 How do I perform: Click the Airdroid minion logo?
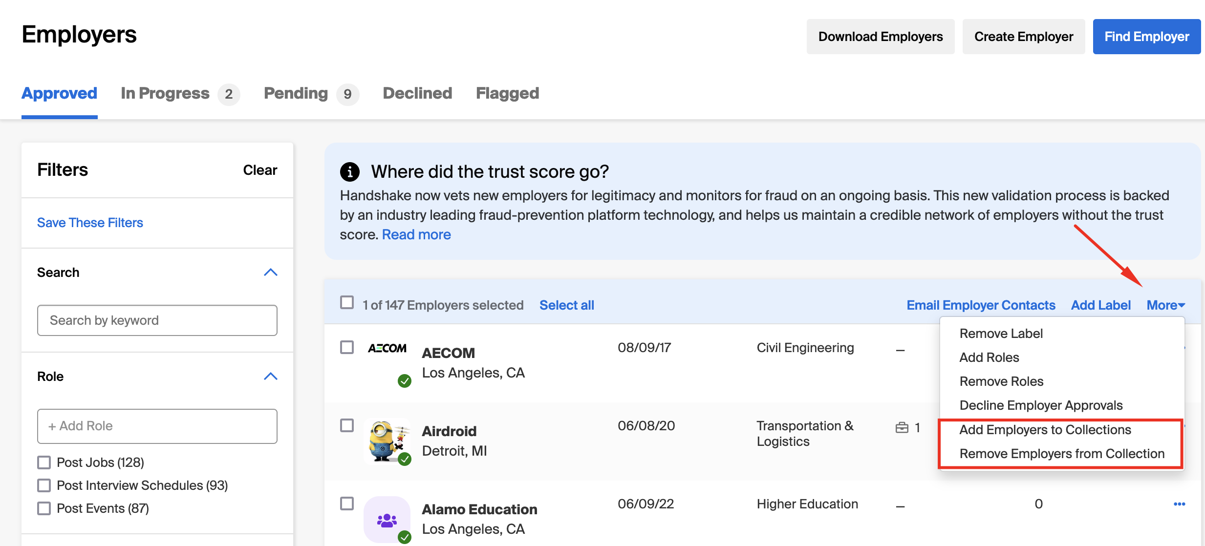click(386, 441)
